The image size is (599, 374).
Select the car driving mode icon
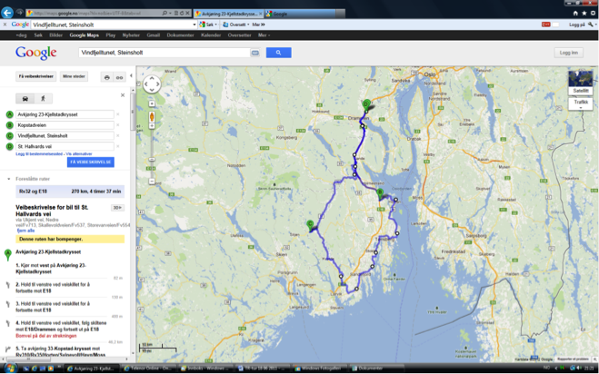[25, 98]
